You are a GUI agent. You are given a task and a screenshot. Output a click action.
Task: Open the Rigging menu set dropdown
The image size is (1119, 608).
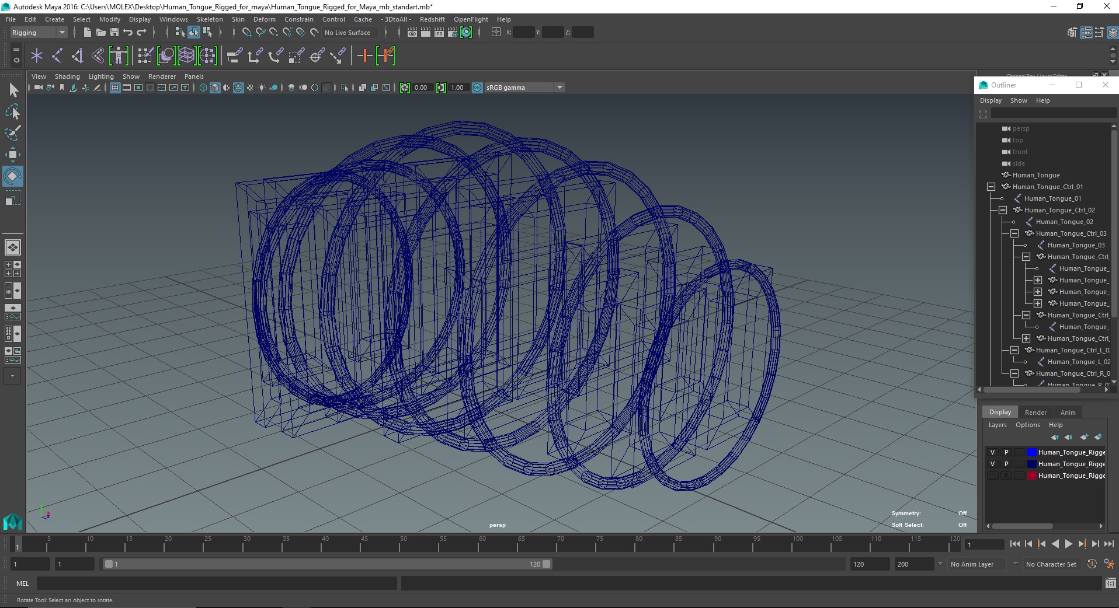38,33
